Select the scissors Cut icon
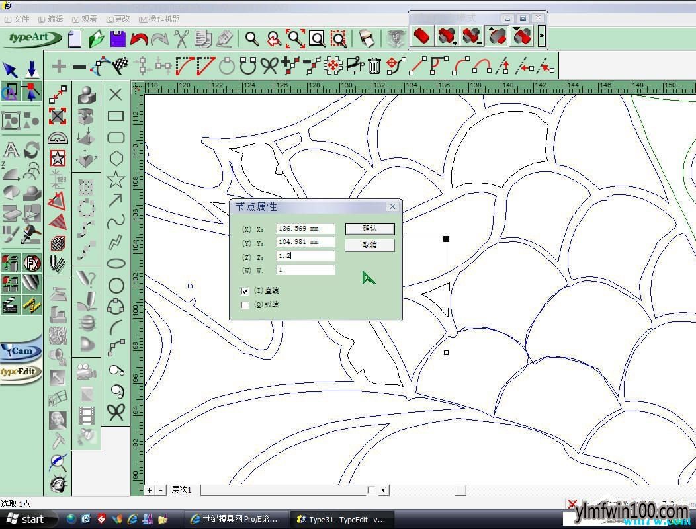 181,38
